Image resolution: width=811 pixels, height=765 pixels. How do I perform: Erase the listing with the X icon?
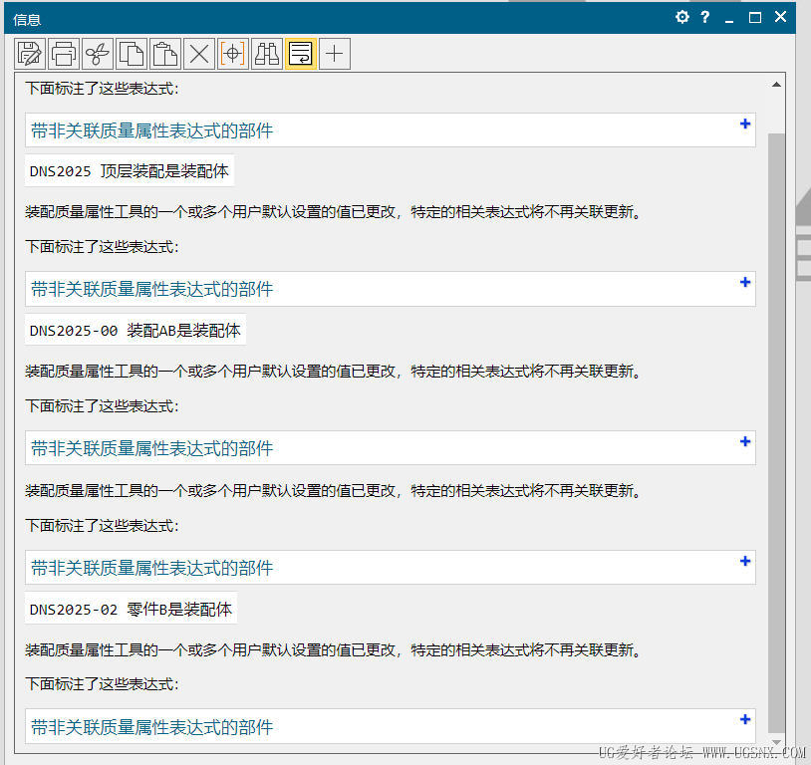pyautogui.click(x=198, y=53)
